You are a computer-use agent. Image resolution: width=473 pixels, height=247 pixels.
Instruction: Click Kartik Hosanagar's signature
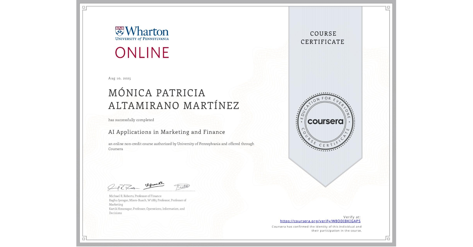tap(182, 187)
